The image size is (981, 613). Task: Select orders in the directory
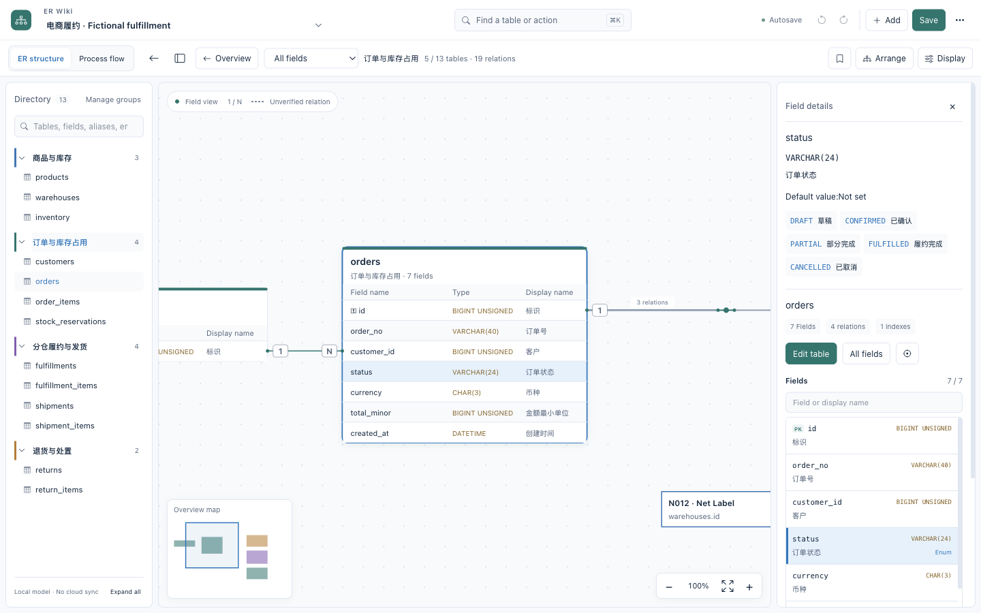(x=79, y=281)
